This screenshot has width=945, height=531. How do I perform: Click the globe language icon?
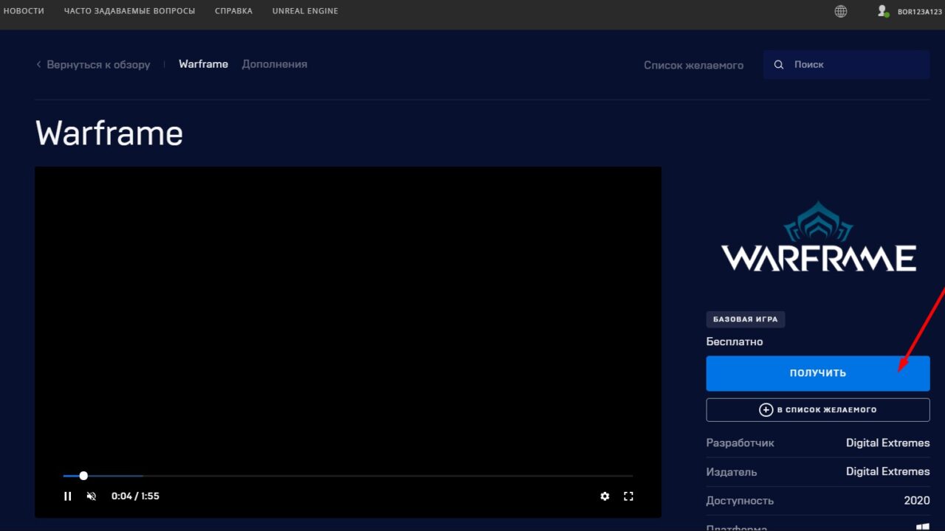point(840,11)
